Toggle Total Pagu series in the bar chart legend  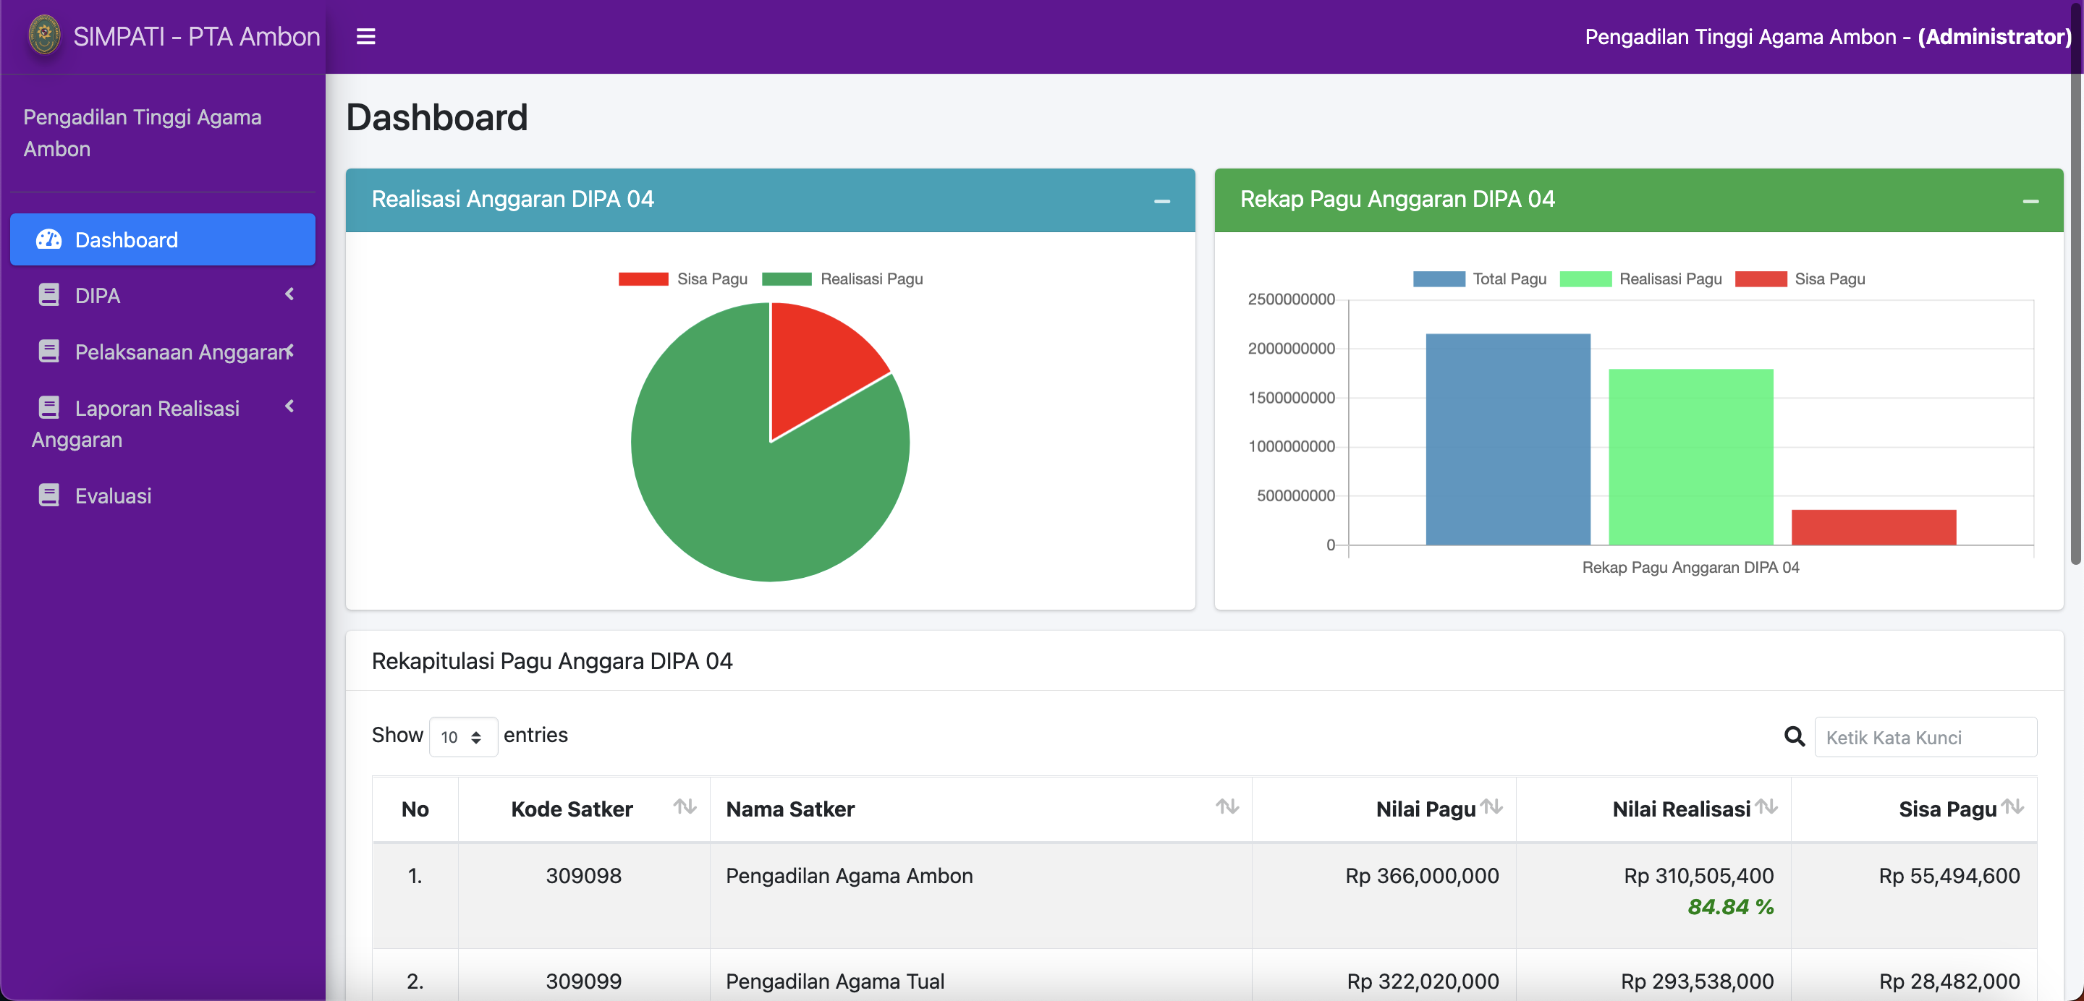coord(1480,279)
